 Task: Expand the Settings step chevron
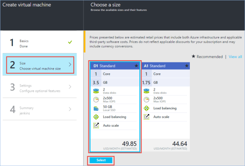point(70,87)
